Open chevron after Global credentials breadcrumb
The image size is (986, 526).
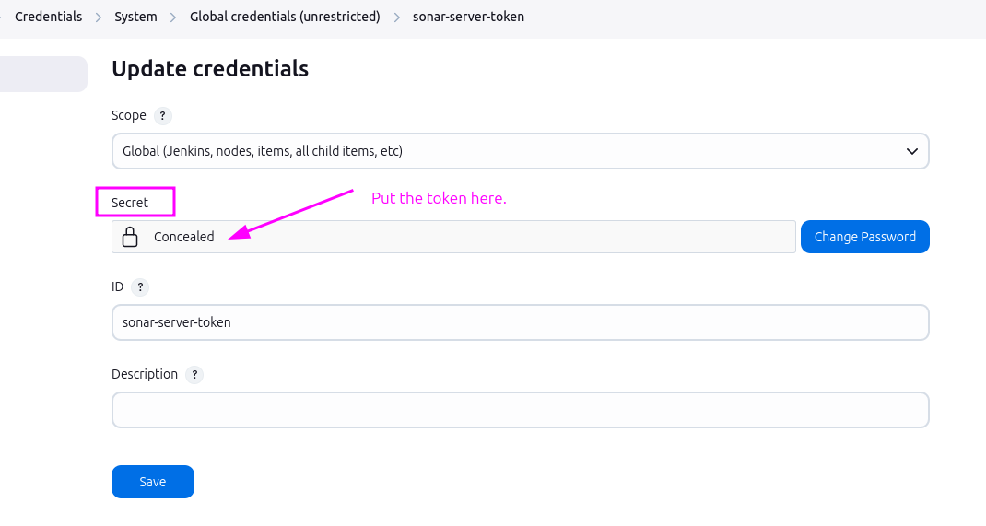click(396, 18)
